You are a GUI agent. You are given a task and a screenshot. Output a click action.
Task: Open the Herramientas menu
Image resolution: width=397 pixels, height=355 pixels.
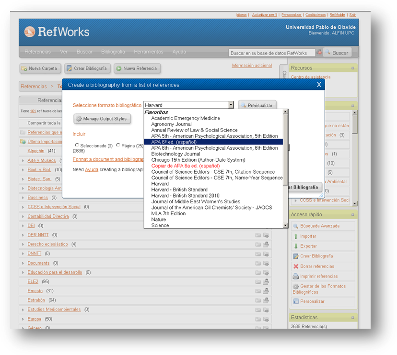coord(149,52)
